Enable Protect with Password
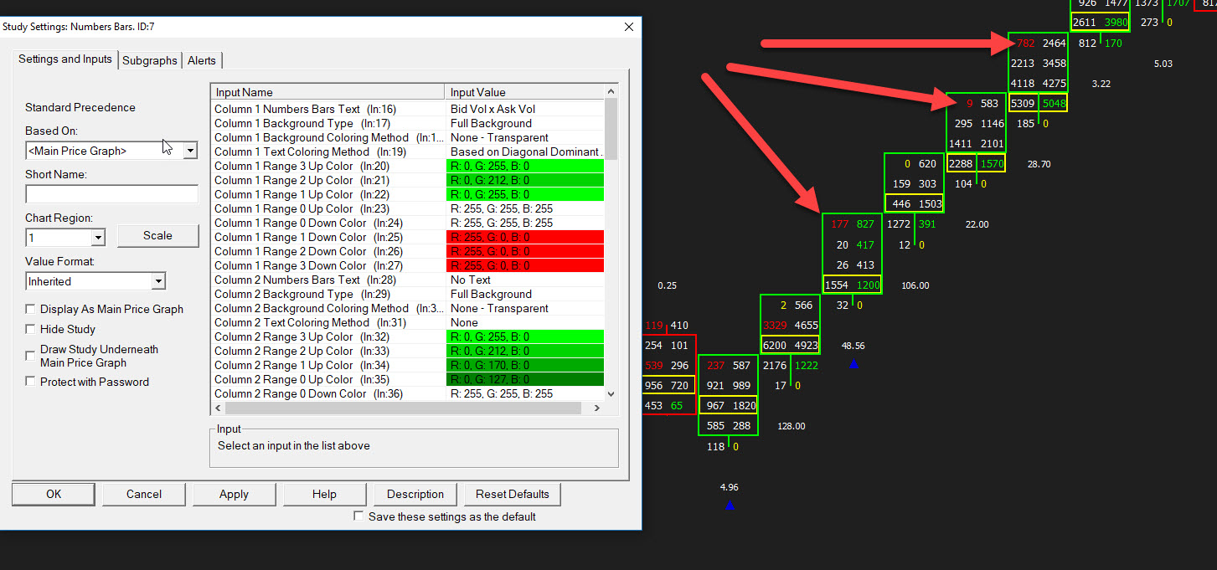This screenshot has height=570, width=1217. (31, 382)
